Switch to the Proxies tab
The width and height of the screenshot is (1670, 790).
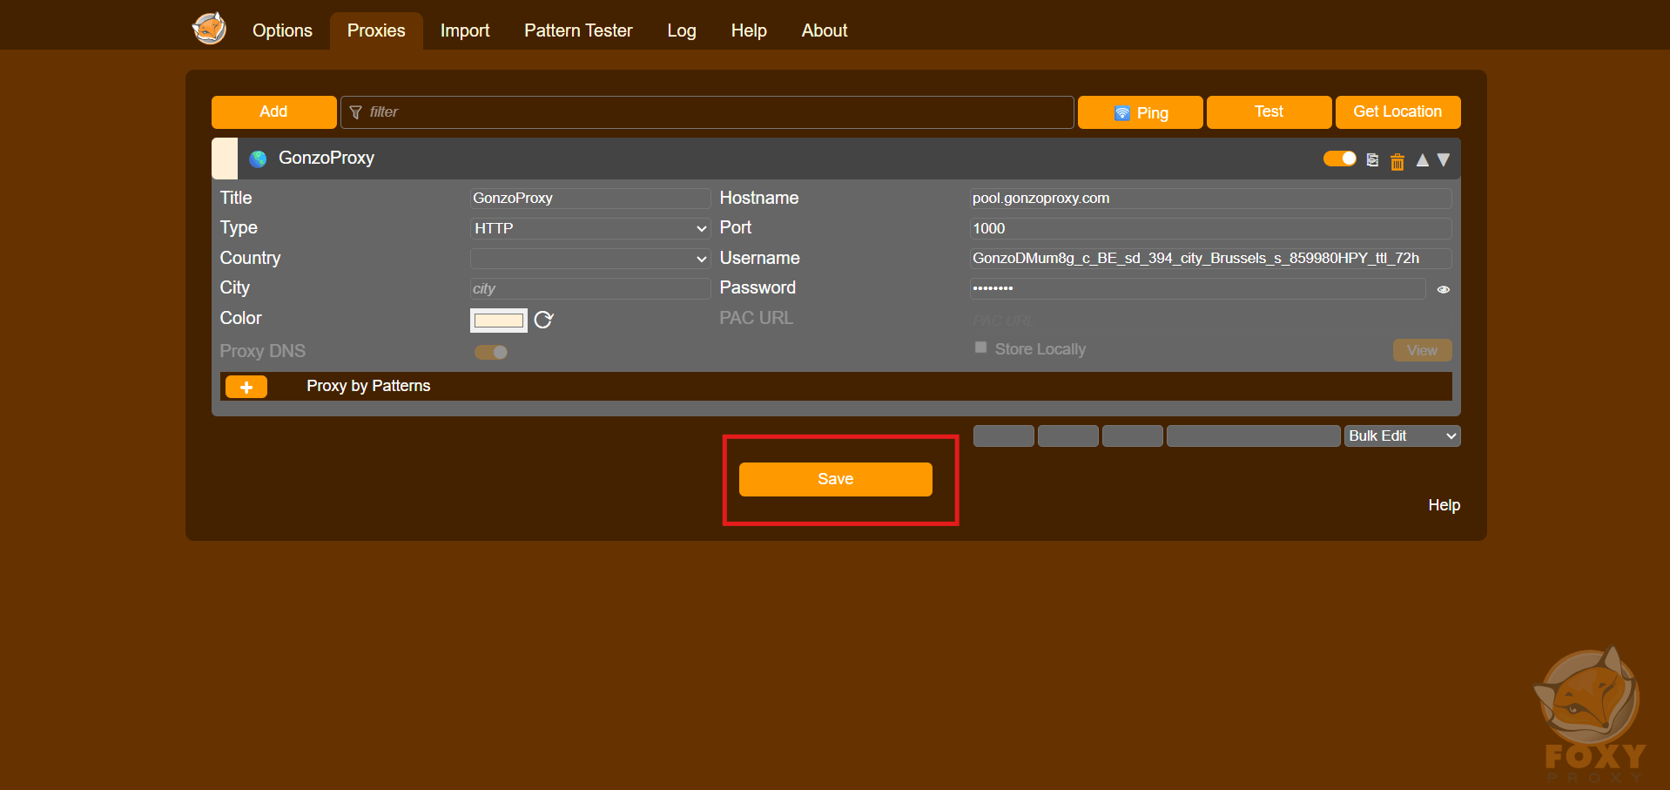pos(376,30)
